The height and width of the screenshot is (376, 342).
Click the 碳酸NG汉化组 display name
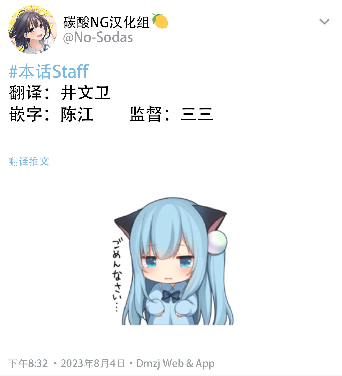click(107, 22)
